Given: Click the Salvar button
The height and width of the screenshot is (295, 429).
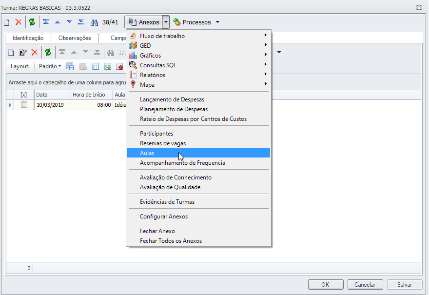Looking at the screenshot, I should point(405,285).
